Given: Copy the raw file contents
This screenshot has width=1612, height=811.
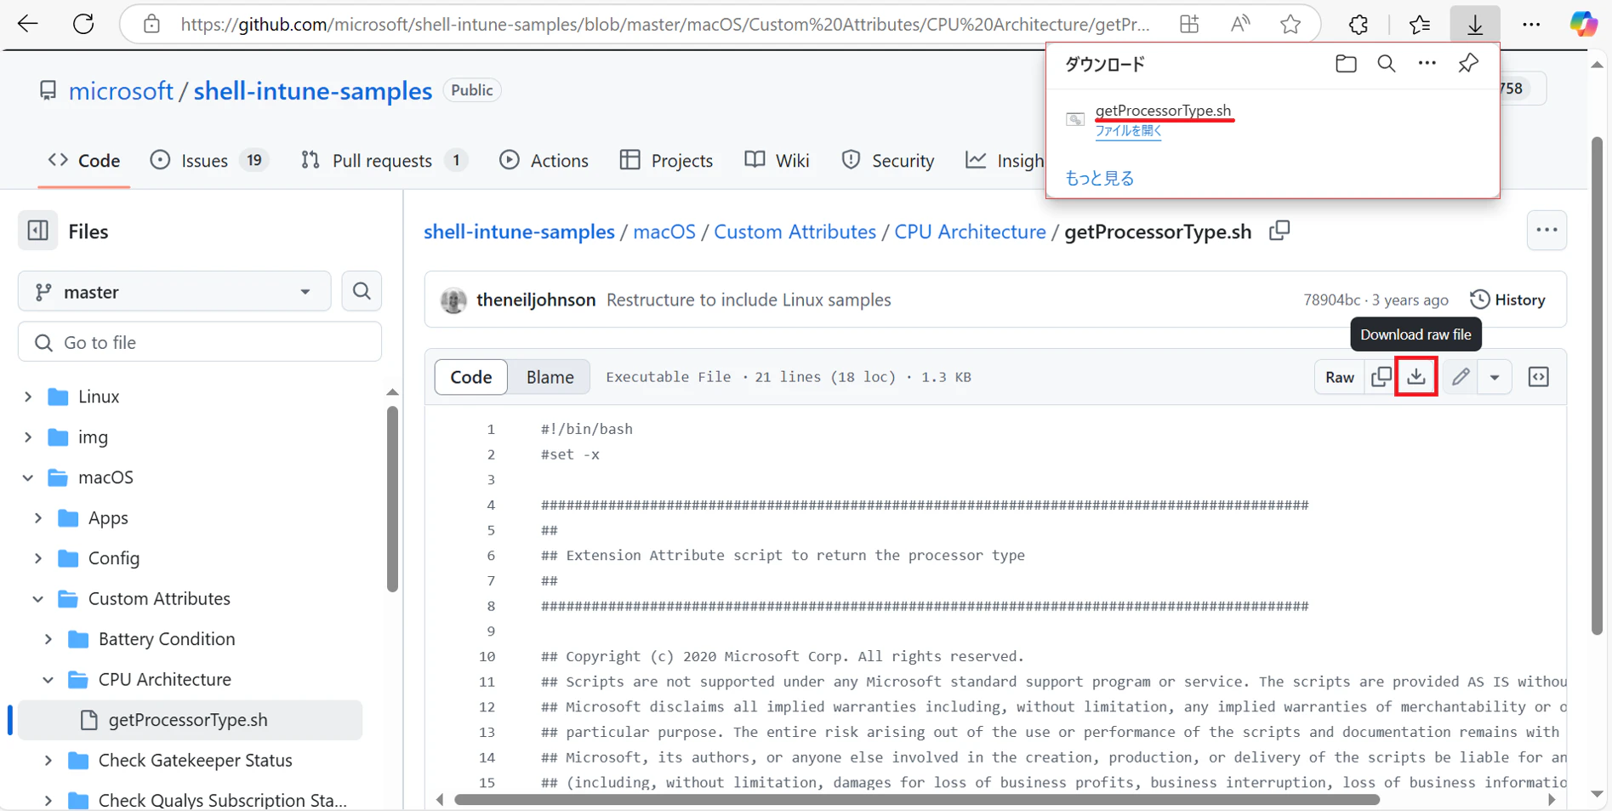Looking at the screenshot, I should point(1381,376).
